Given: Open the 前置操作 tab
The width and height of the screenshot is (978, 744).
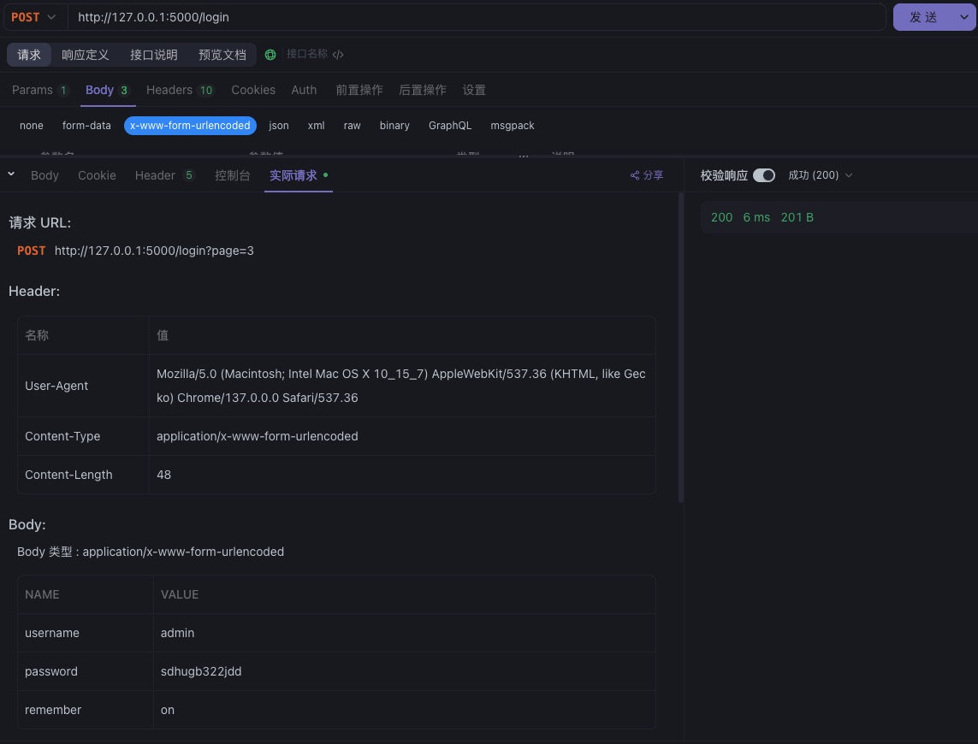Looking at the screenshot, I should coord(359,90).
